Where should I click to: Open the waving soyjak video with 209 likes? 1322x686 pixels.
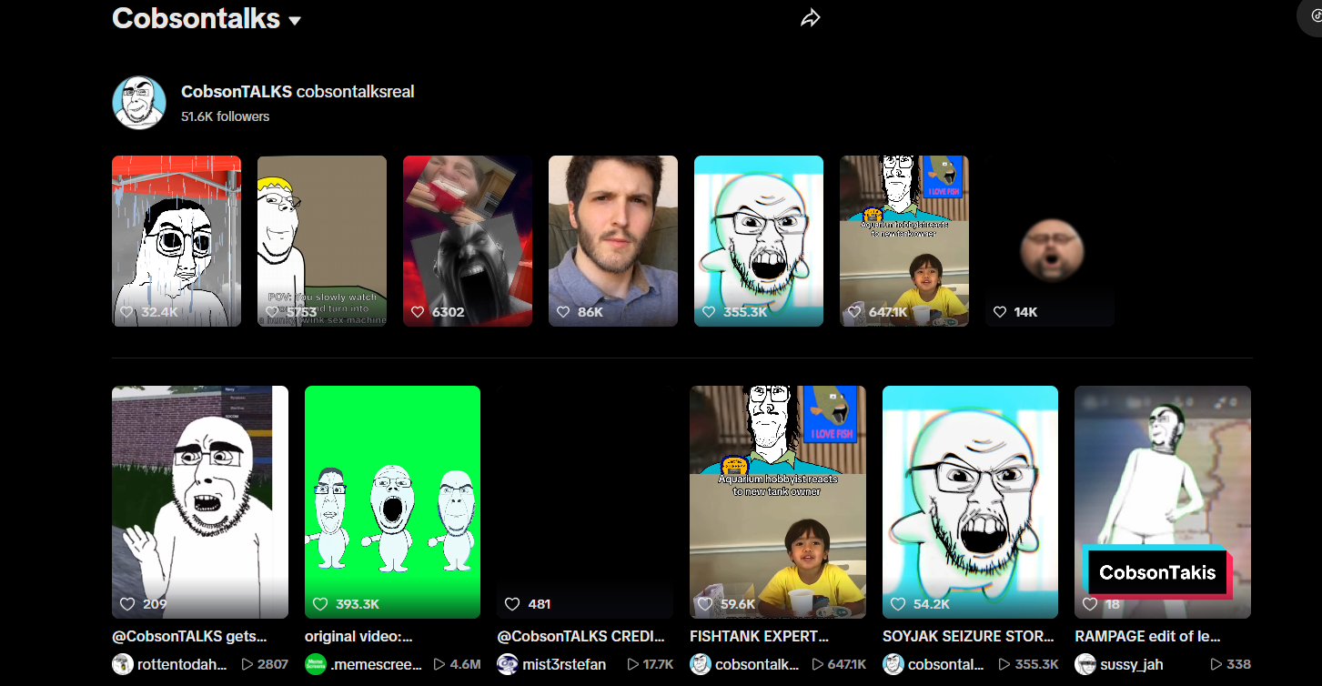200,502
